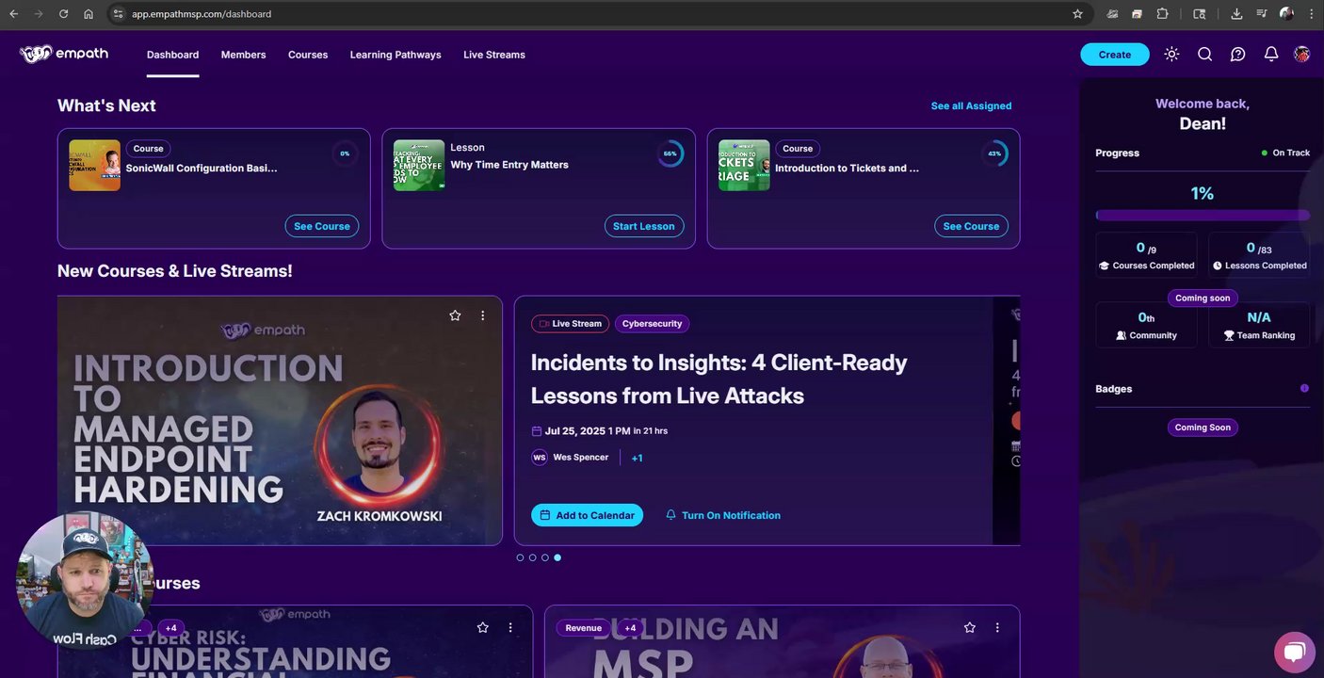Open the Building an MSP card options menu
This screenshot has width=1324, height=678.
[997, 627]
